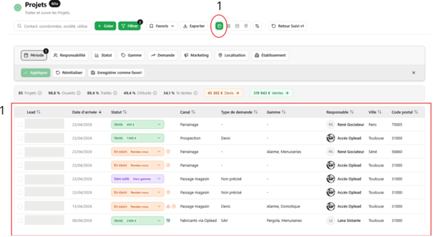Toggle the select-all checkbox in table header
The width and height of the screenshot is (440, 237).
coord(19,112)
